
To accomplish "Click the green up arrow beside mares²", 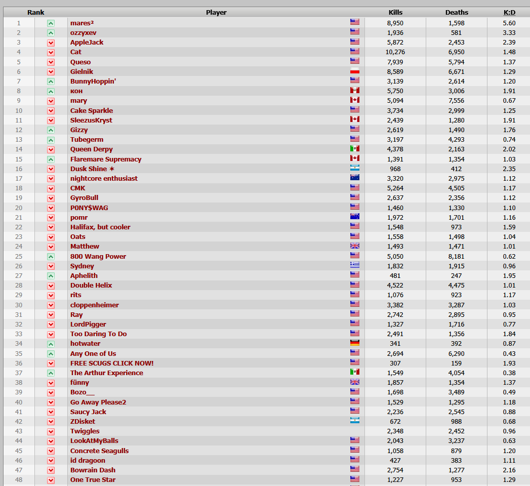I will point(51,23).
